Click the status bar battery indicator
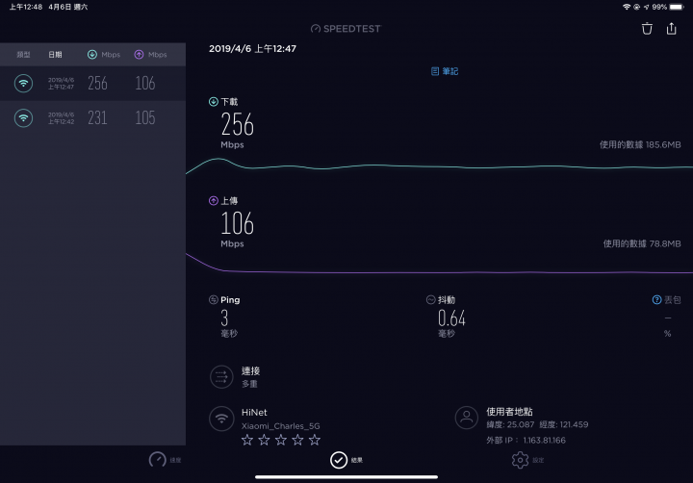Viewport: 693px width, 483px height. tap(677, 7)
